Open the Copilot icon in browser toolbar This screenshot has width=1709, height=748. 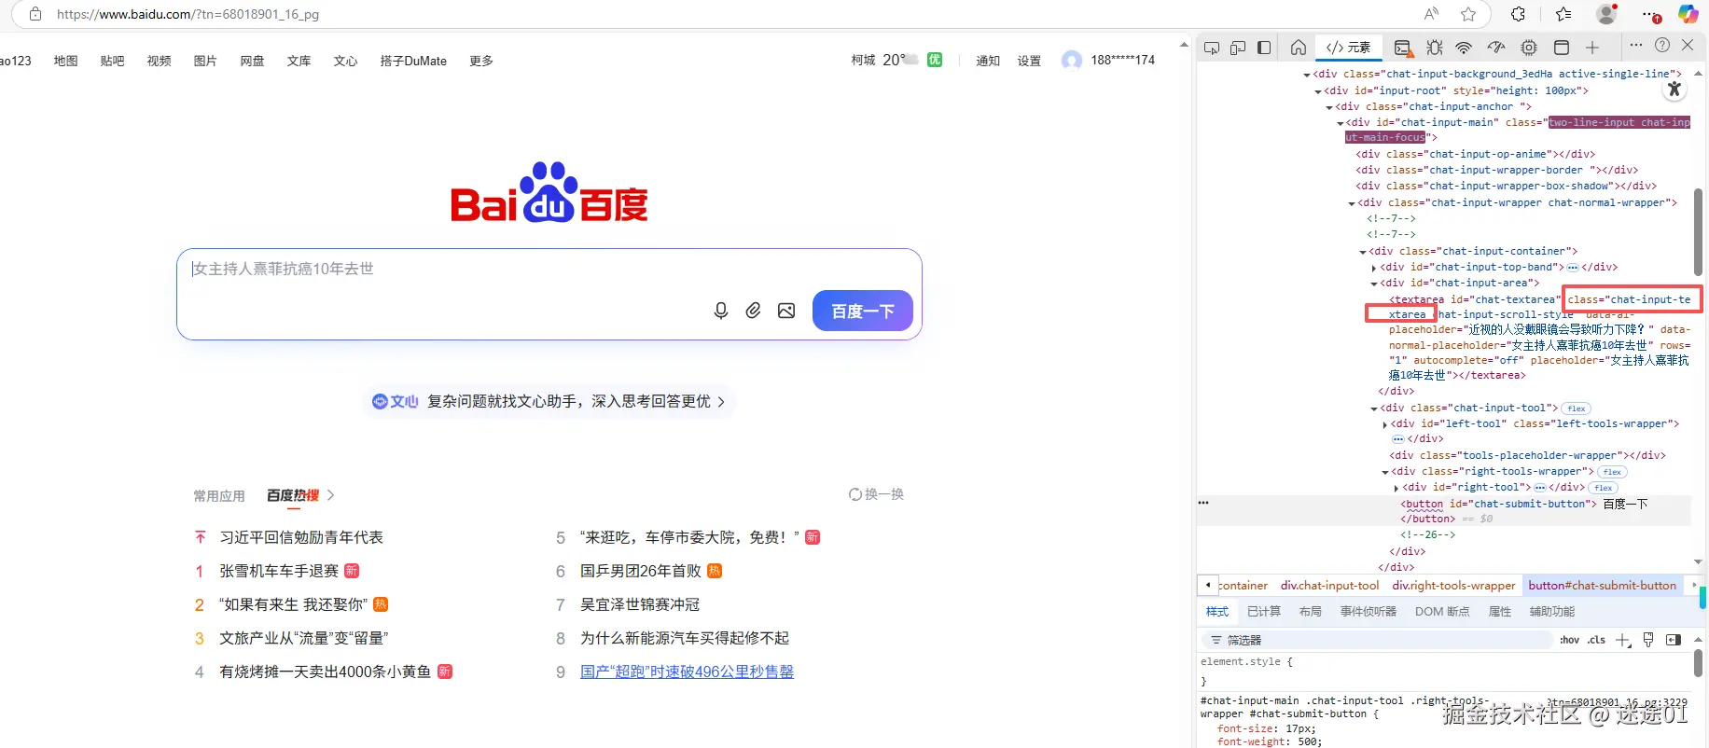tap(1688, 14)
